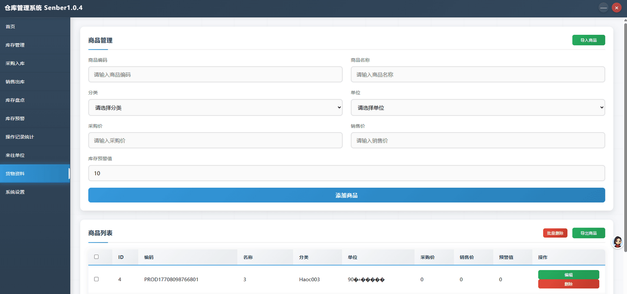Delete product PROD17708098766801 with 删除 button
The width and height of the screenshot is (627, 294).
click(x=568, y=284)
